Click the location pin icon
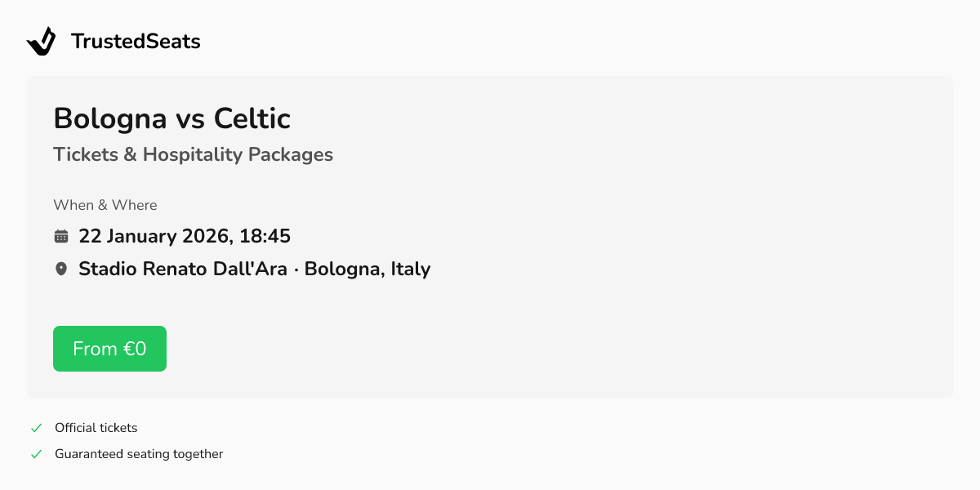Image resolution: width=980 pixels, height=490 pixels. 61,269
